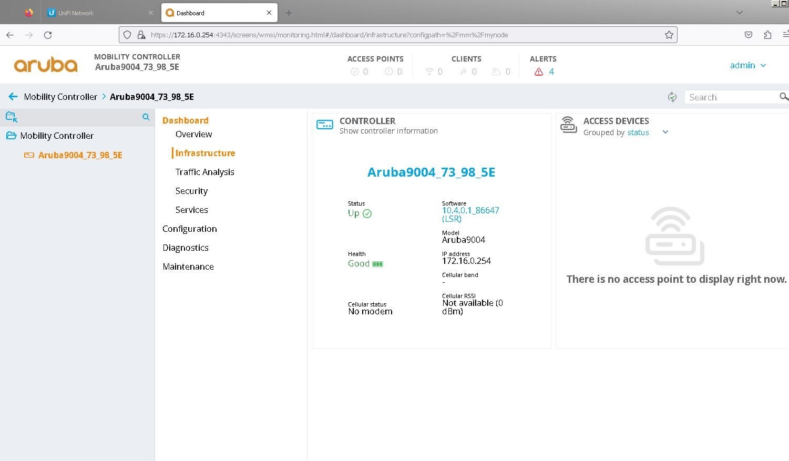Bookmark this page with the star icon
The image size is (789, 461).
(x=669, y=35)
